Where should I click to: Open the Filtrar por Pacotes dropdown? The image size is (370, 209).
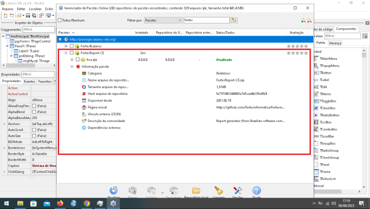[x=163, y=20]
